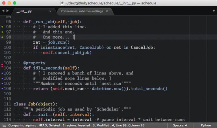Click the tab history back arrow
Screen dimensions: 217x128
(3, 11)
